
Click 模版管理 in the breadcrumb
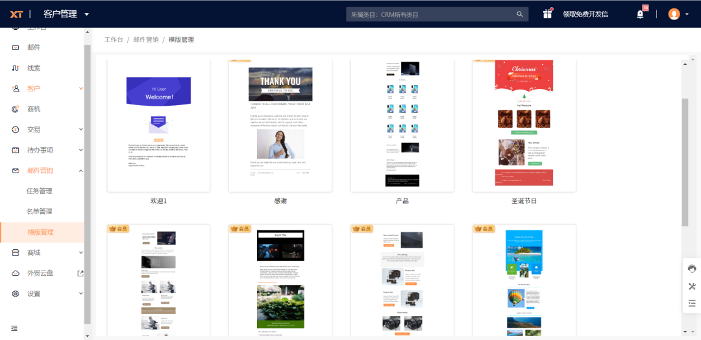181,40
